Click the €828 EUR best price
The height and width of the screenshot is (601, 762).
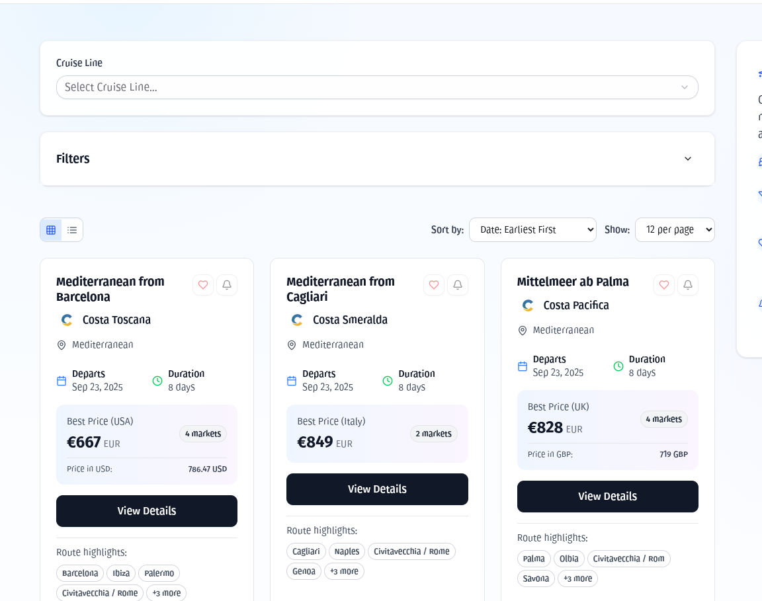pyautogui.click(x=555, y=428)
